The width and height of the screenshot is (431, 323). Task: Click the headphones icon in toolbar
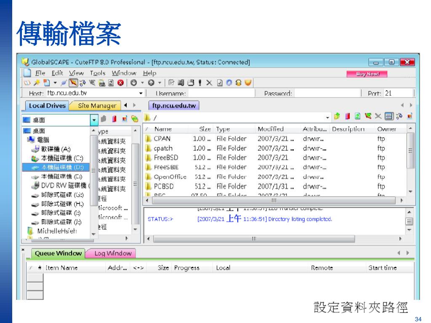(238, 83)
